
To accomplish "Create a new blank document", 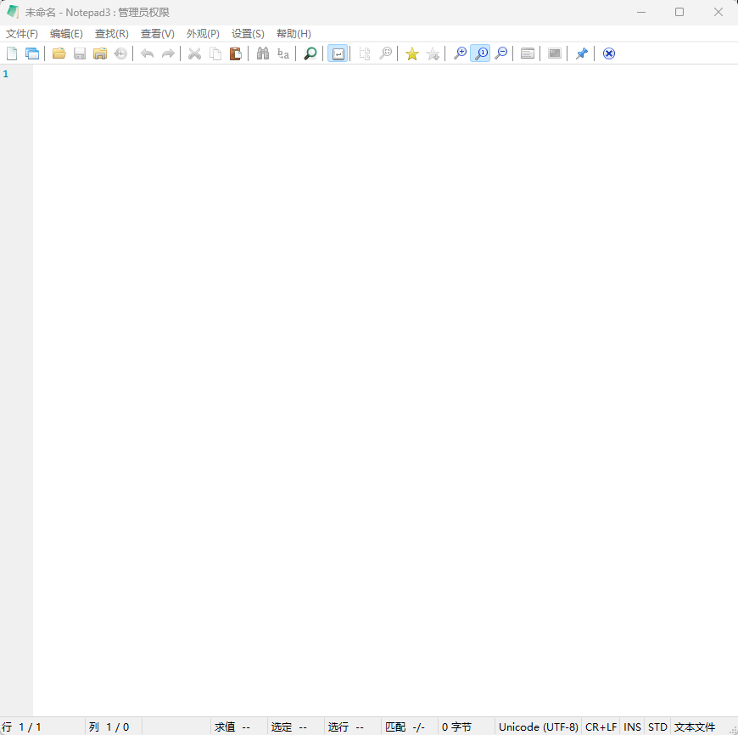I will (11, 53).
